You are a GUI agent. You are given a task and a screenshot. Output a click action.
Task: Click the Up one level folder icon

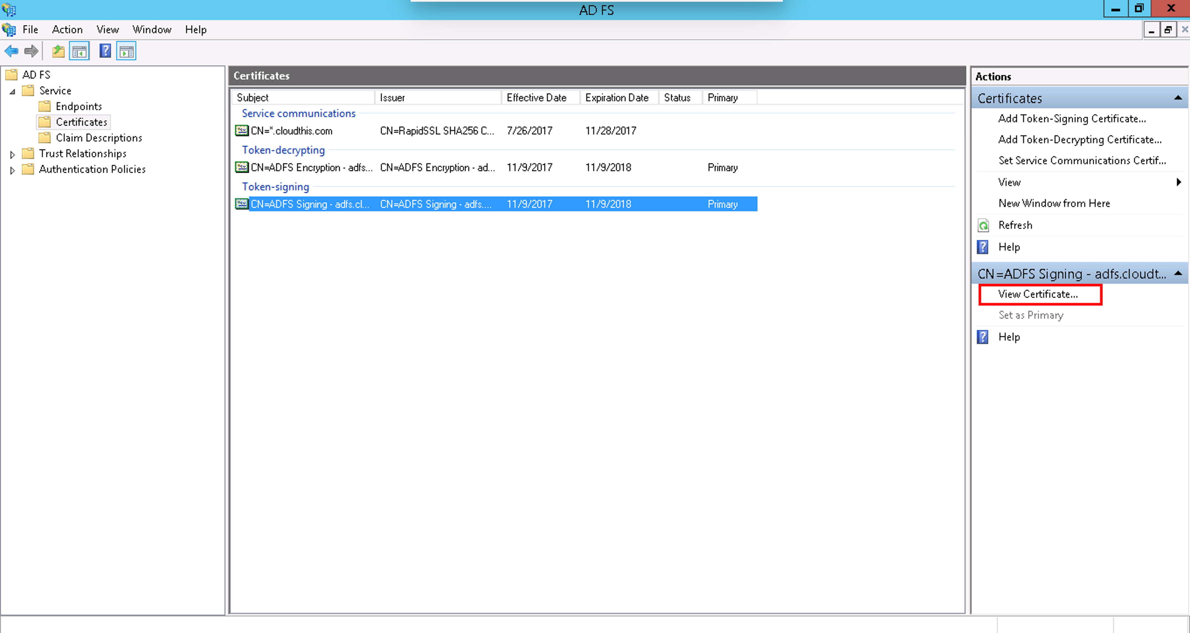[x=58, y=51]
